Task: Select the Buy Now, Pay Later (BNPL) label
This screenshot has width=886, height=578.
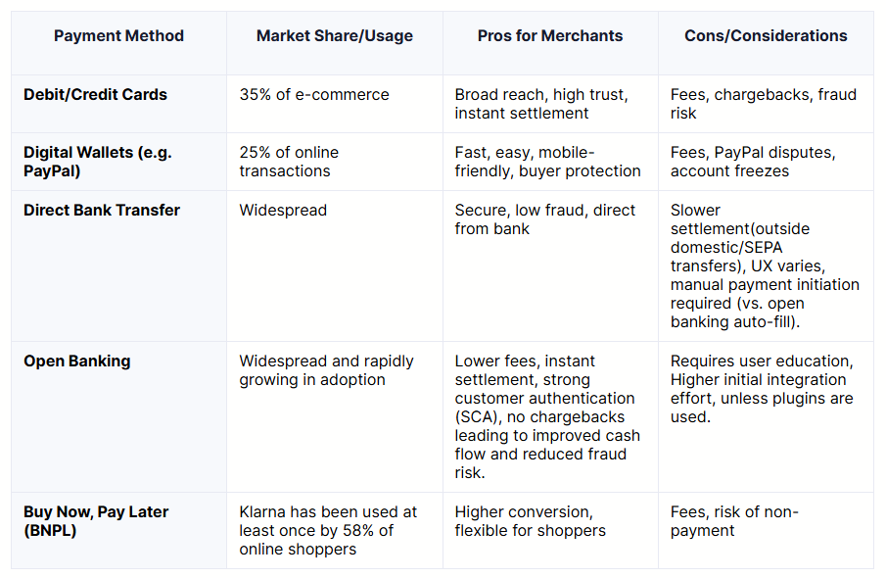Action: click(x=96, y=521)
